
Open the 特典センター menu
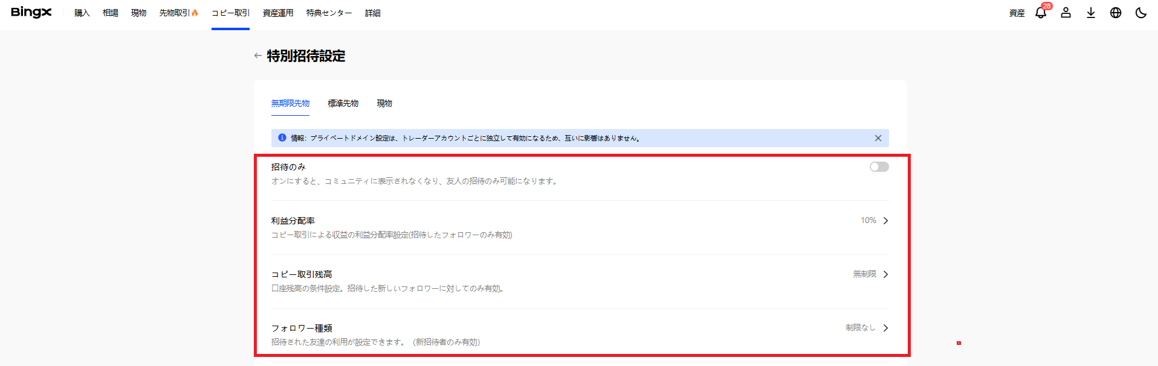pyautogui.click(x=329, y=13)
